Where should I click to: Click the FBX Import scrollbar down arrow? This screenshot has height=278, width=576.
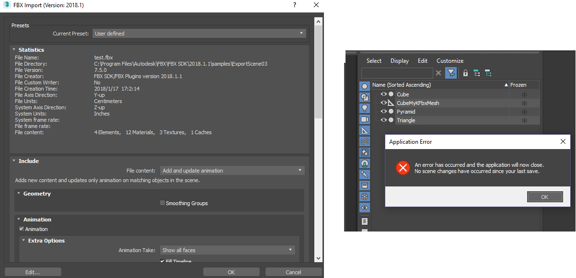tap(318, 259)
